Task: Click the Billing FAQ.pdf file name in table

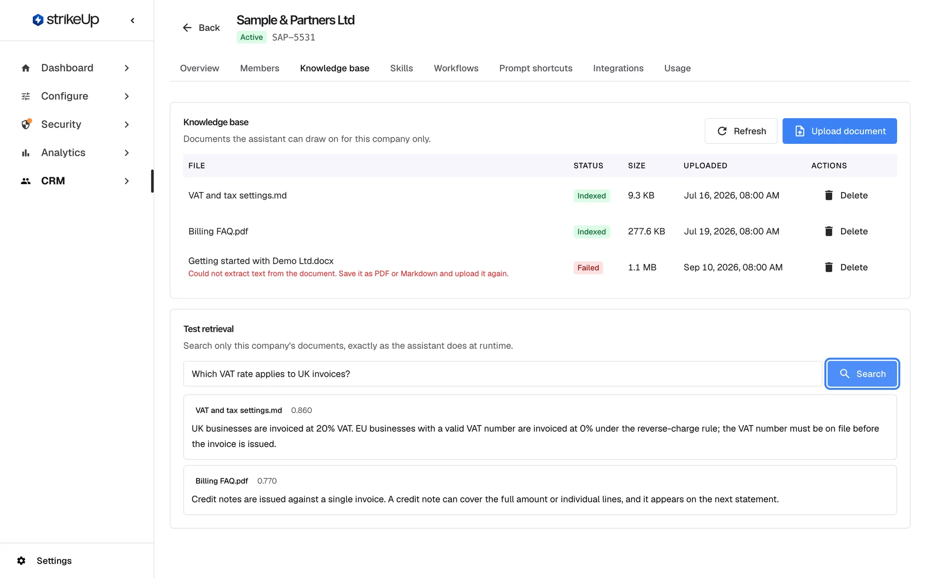Action: (218, 231)
